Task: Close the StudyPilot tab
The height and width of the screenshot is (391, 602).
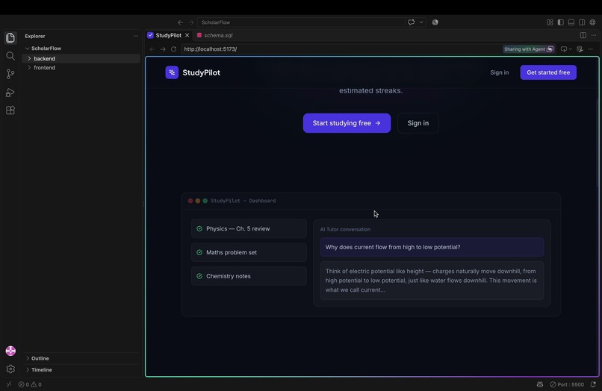Action: [x=187, y=35]
